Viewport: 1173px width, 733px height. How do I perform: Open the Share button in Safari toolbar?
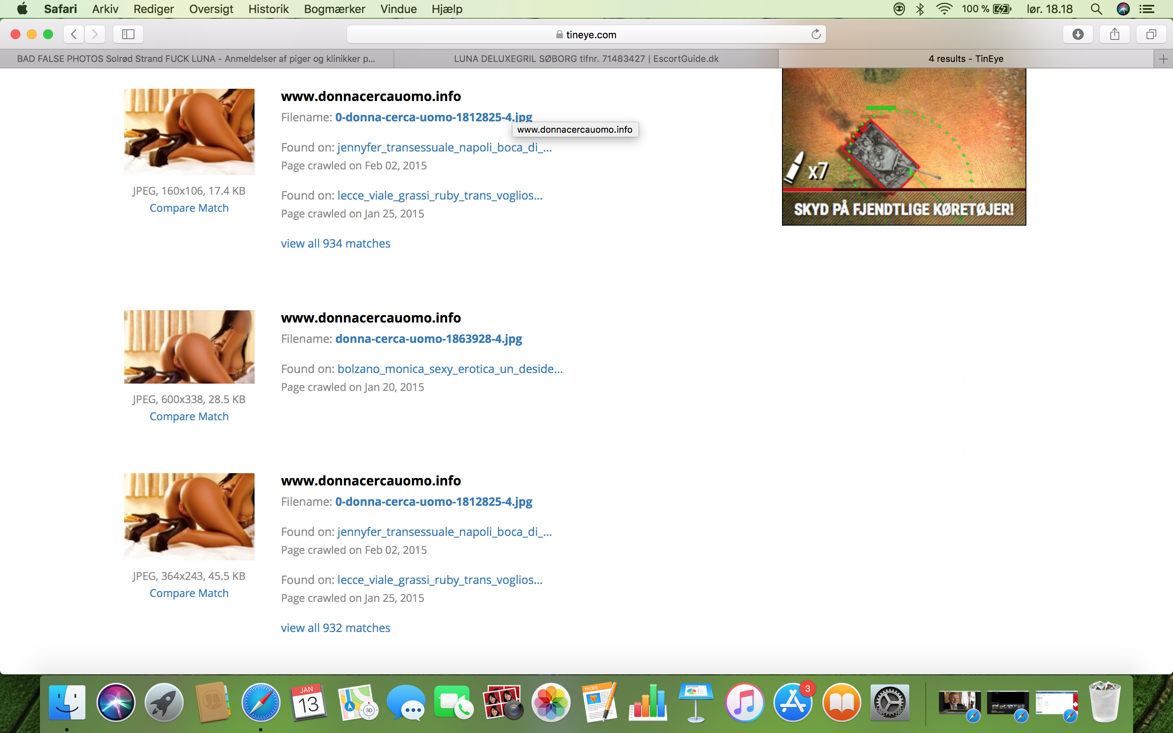click(x=1114, y=34)
